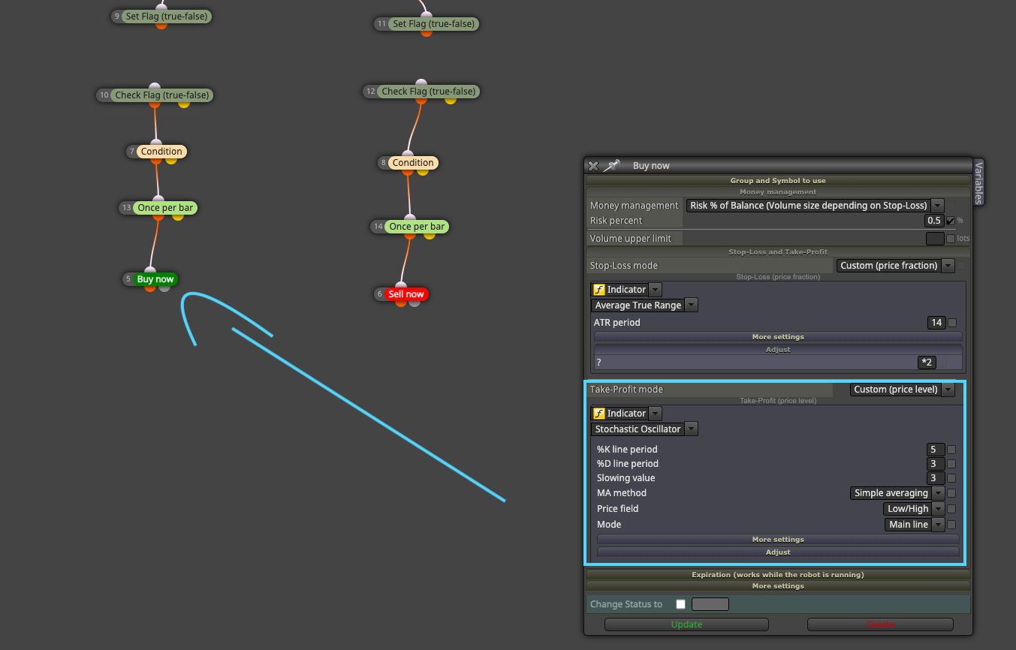Tick the Change Status to checkbox

point(680,604)
